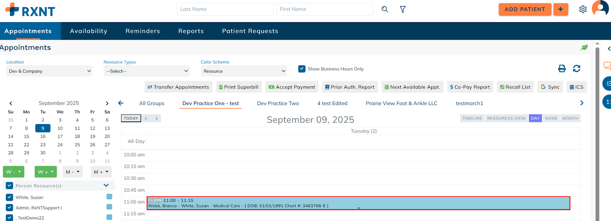
Task: Toggle the Person Resource(s) checkbox
Action: pos(10,186)
